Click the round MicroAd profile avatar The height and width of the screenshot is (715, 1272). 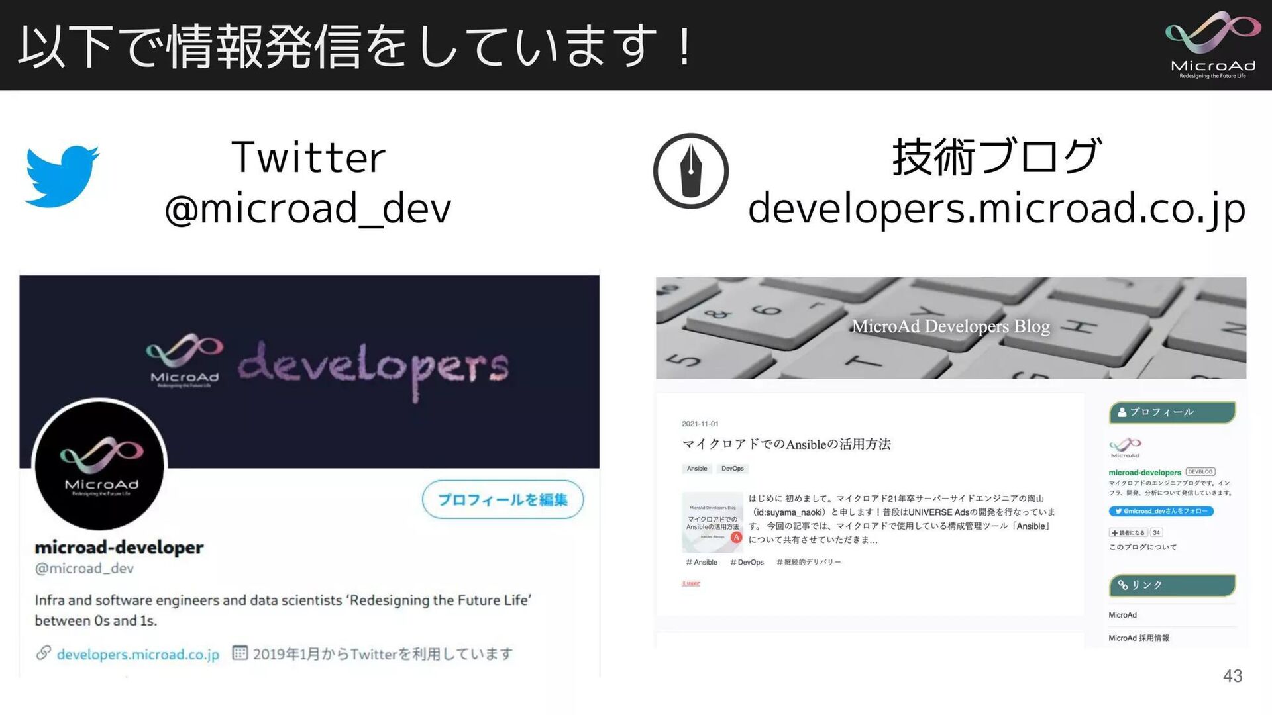click(100, 465)
